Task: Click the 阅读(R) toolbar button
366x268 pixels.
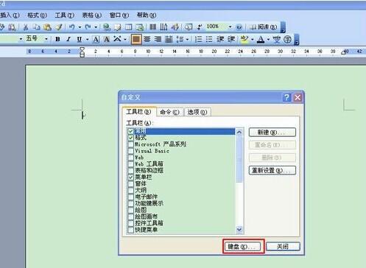Action: [x=263, y=27]
